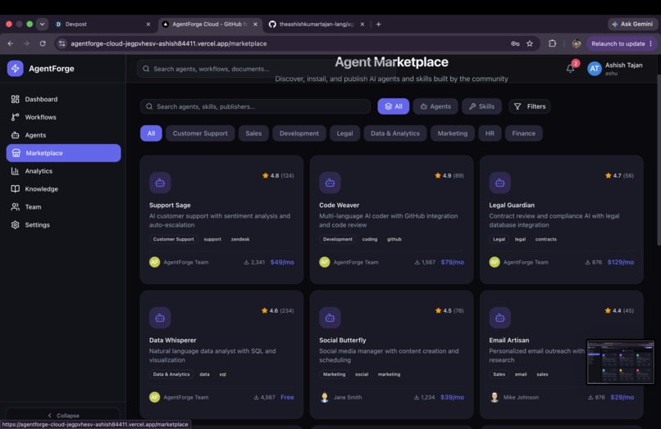Click the contracts tag on Legal Guardian
The height and width of the screenshot is (429, 661).
tap(545, 239)
